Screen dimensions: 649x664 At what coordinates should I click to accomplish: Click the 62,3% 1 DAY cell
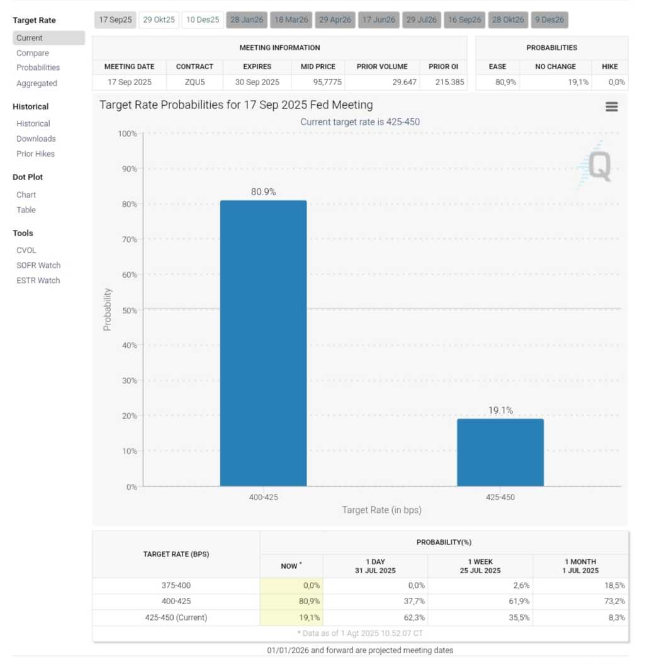375,617
